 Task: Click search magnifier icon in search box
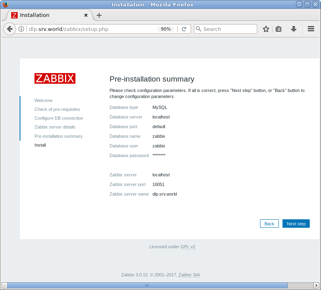pyautogui.click(x=198, y=29)
